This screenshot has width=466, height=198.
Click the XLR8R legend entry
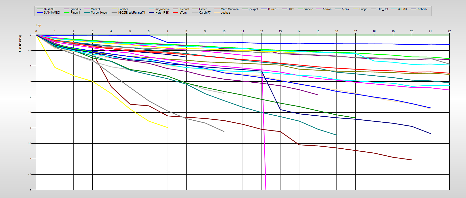pos(402,9)
